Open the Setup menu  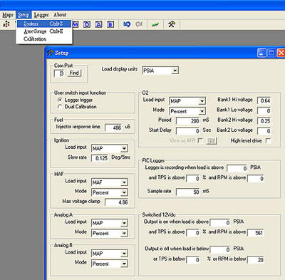[x=24, y=15]
